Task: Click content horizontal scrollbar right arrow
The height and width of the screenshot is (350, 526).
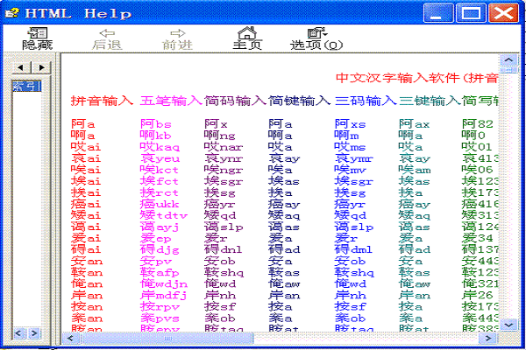Action: tap(488, 338)
